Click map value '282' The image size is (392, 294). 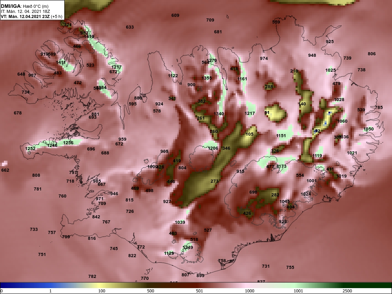tap(275, 195)
